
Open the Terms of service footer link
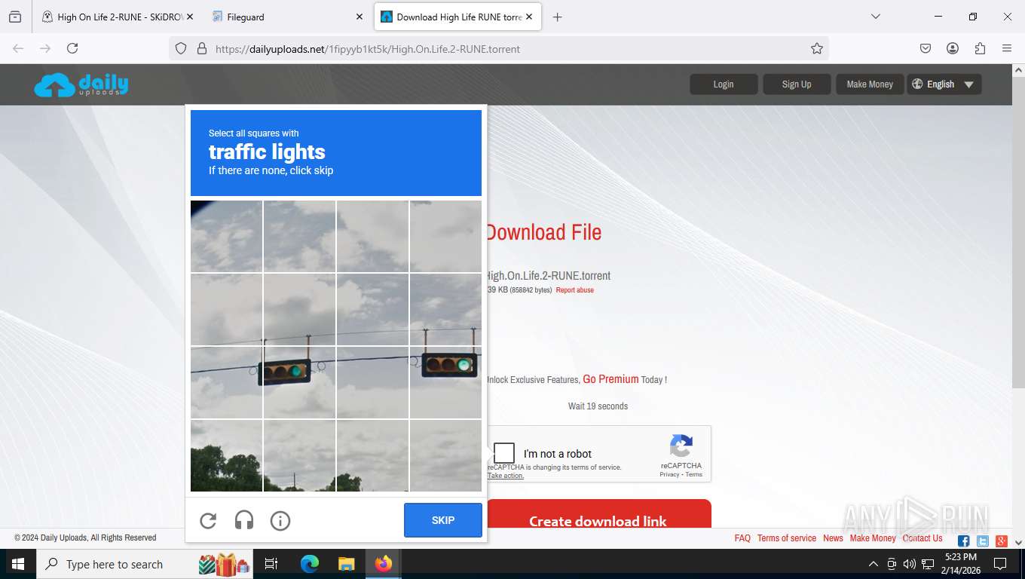click(787, 538)
